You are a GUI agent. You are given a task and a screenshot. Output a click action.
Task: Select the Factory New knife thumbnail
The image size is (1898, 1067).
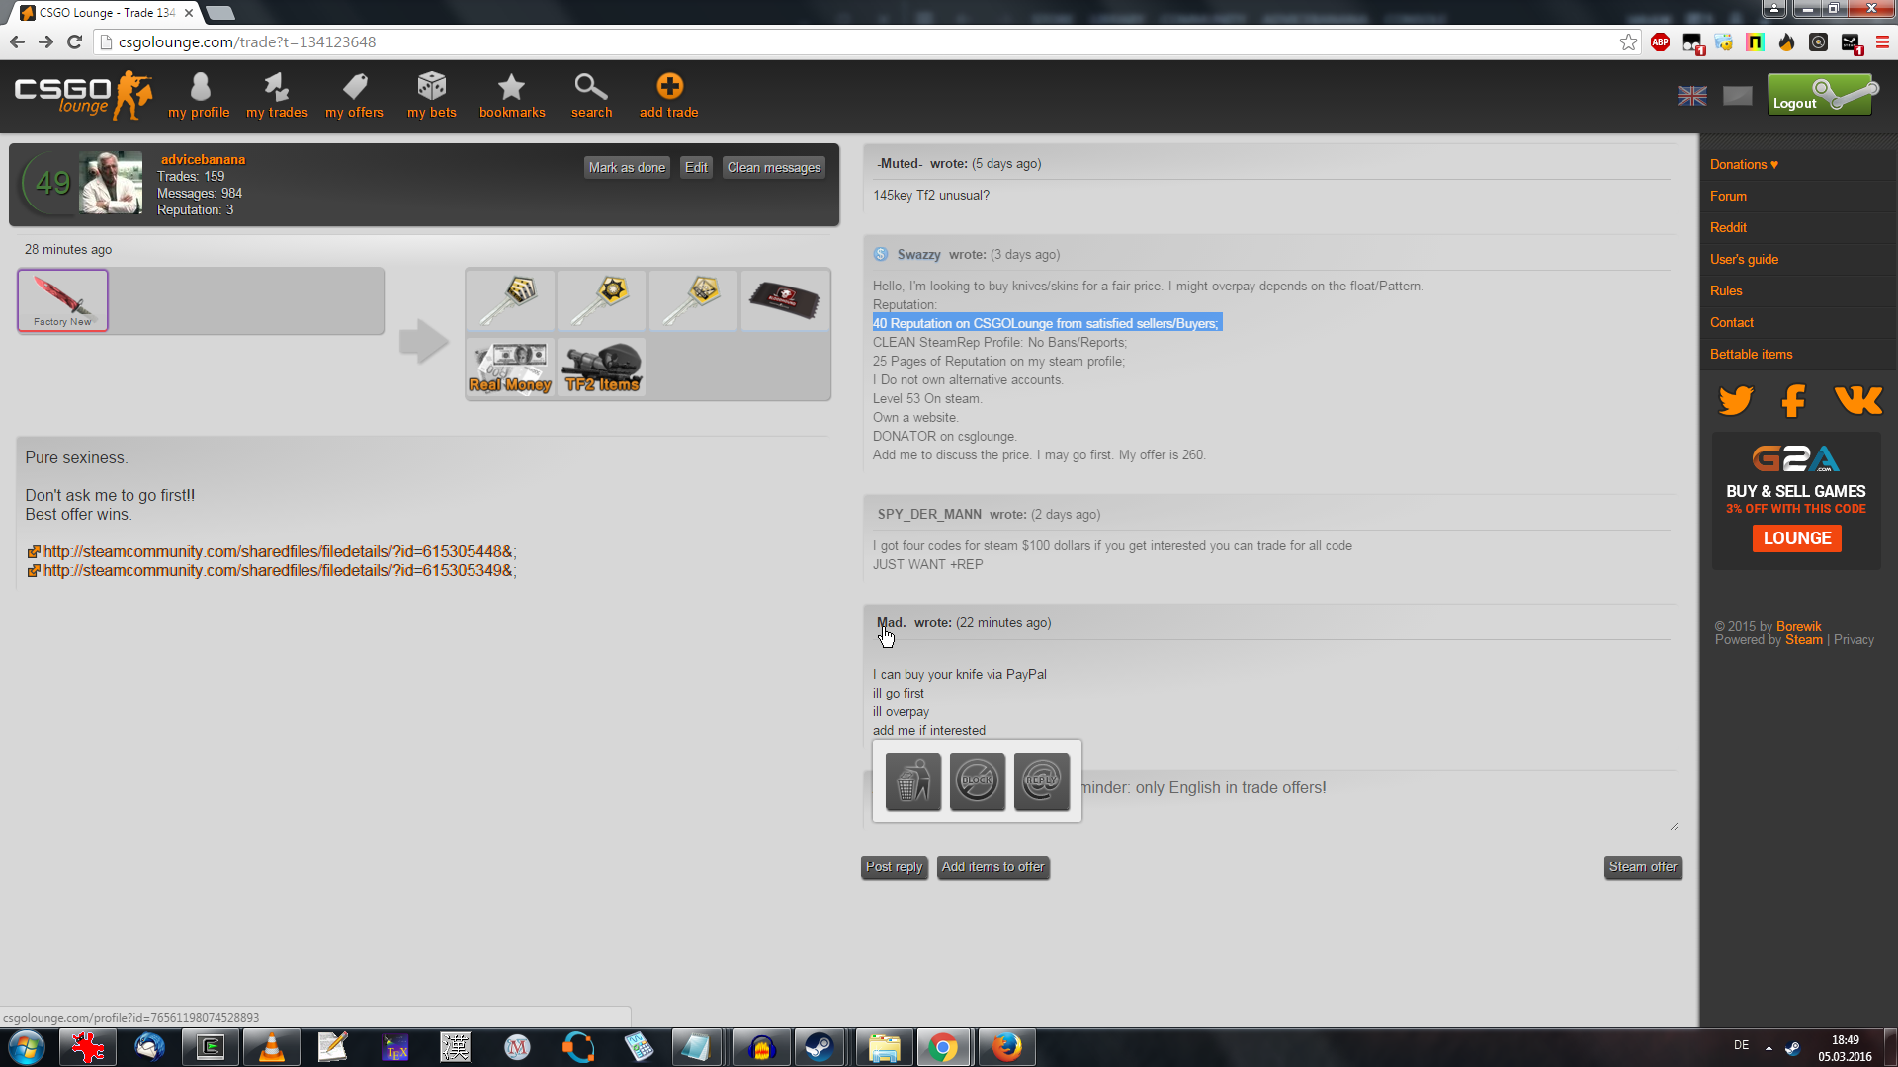(62, 300)
